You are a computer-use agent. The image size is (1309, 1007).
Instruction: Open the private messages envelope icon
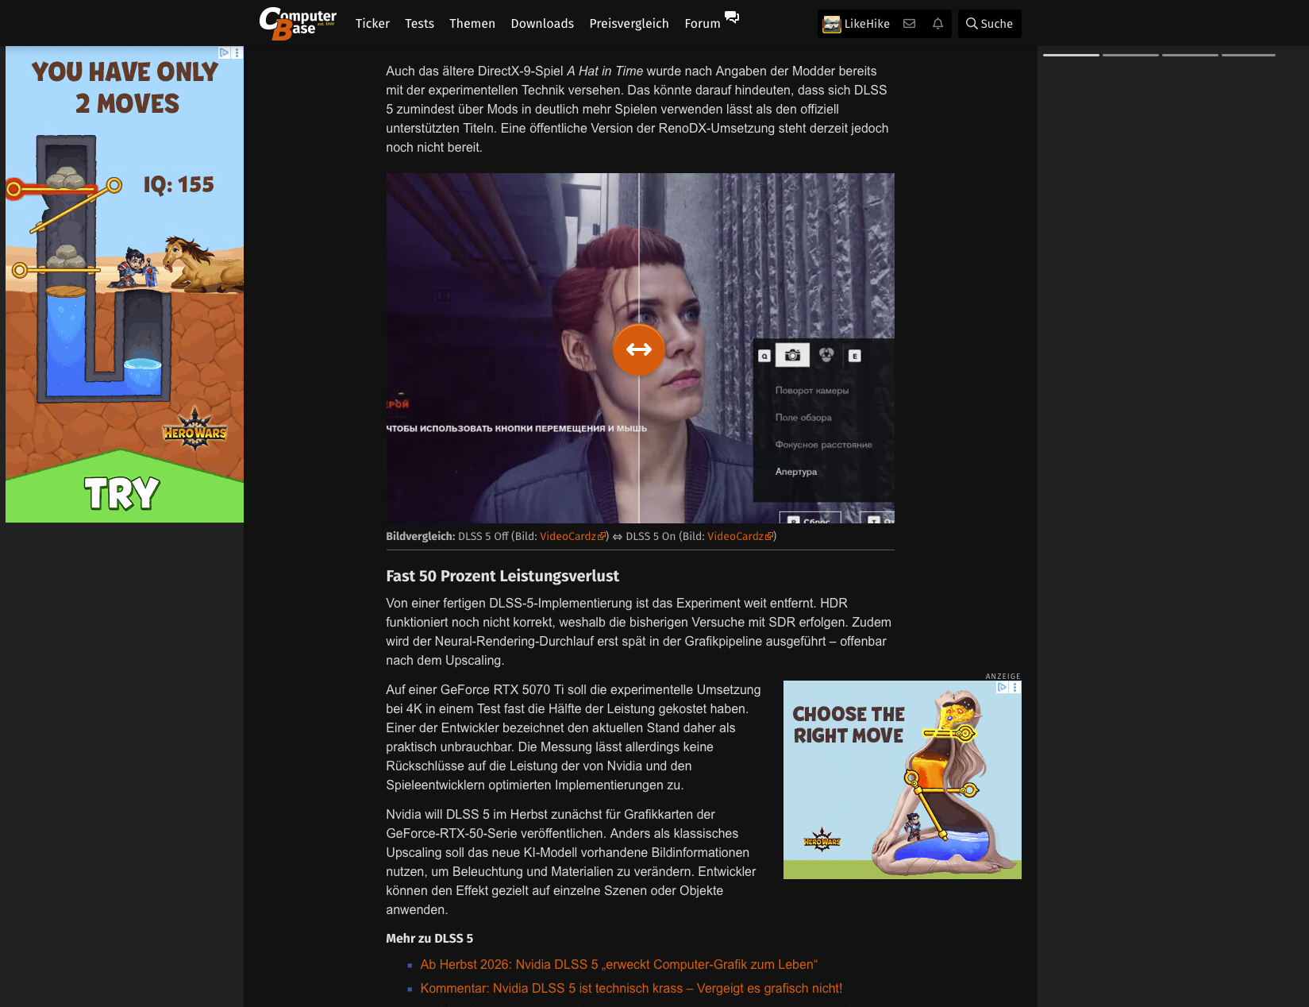click(x=910, y=24)
